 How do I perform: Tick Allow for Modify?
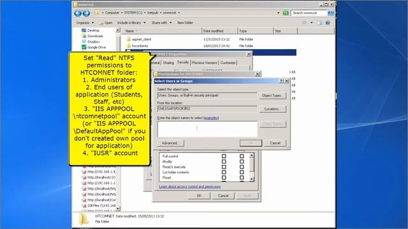[x=224, y=162]
